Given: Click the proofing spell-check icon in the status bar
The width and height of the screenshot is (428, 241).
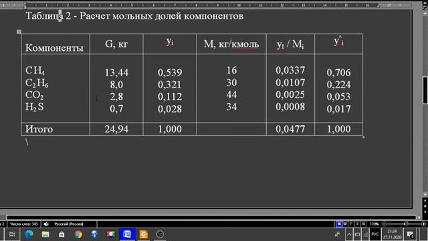Looking at the screenshot, I should click(x=46, y=224).
